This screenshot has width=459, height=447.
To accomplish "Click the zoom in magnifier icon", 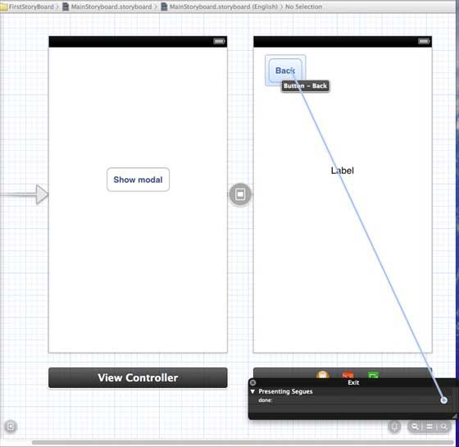I will tap(443, 426).
